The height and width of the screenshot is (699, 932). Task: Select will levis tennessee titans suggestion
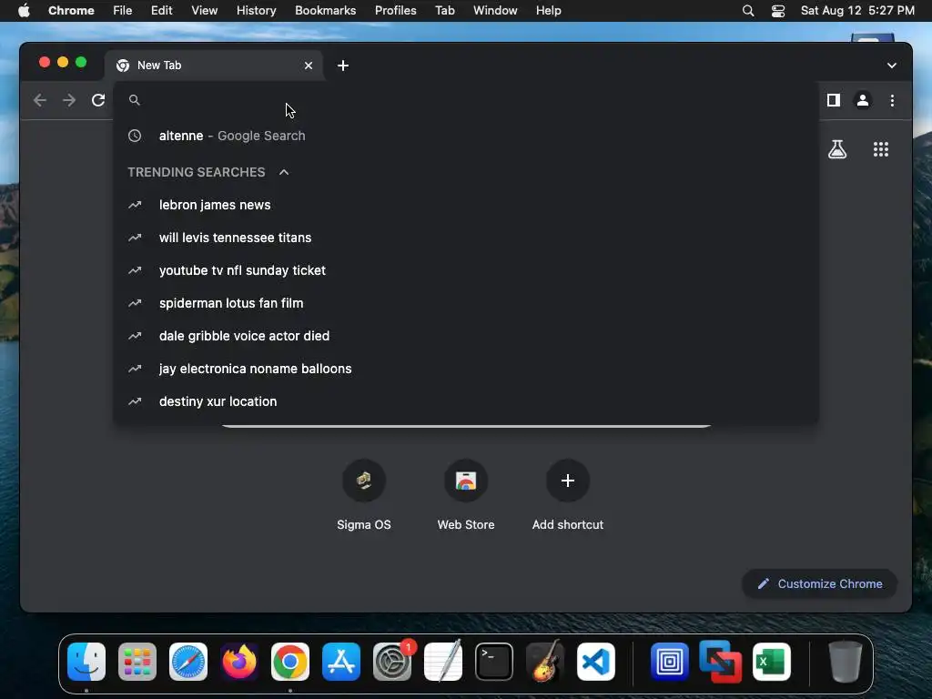466,238
